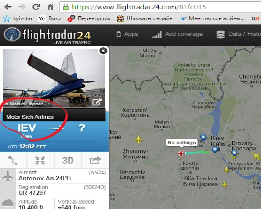262x209 pixels.
Task: Center map on aircraft with arrows icon
Action: pos(40,161)
